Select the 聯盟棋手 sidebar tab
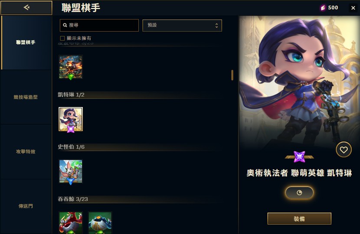The height and width of the screenshot is (234, 360). (x=26, y=42)
